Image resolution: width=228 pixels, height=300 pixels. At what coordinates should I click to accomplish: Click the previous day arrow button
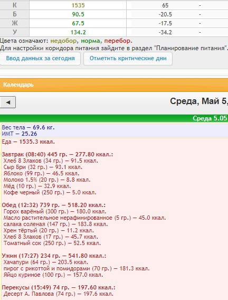(7, 102)
